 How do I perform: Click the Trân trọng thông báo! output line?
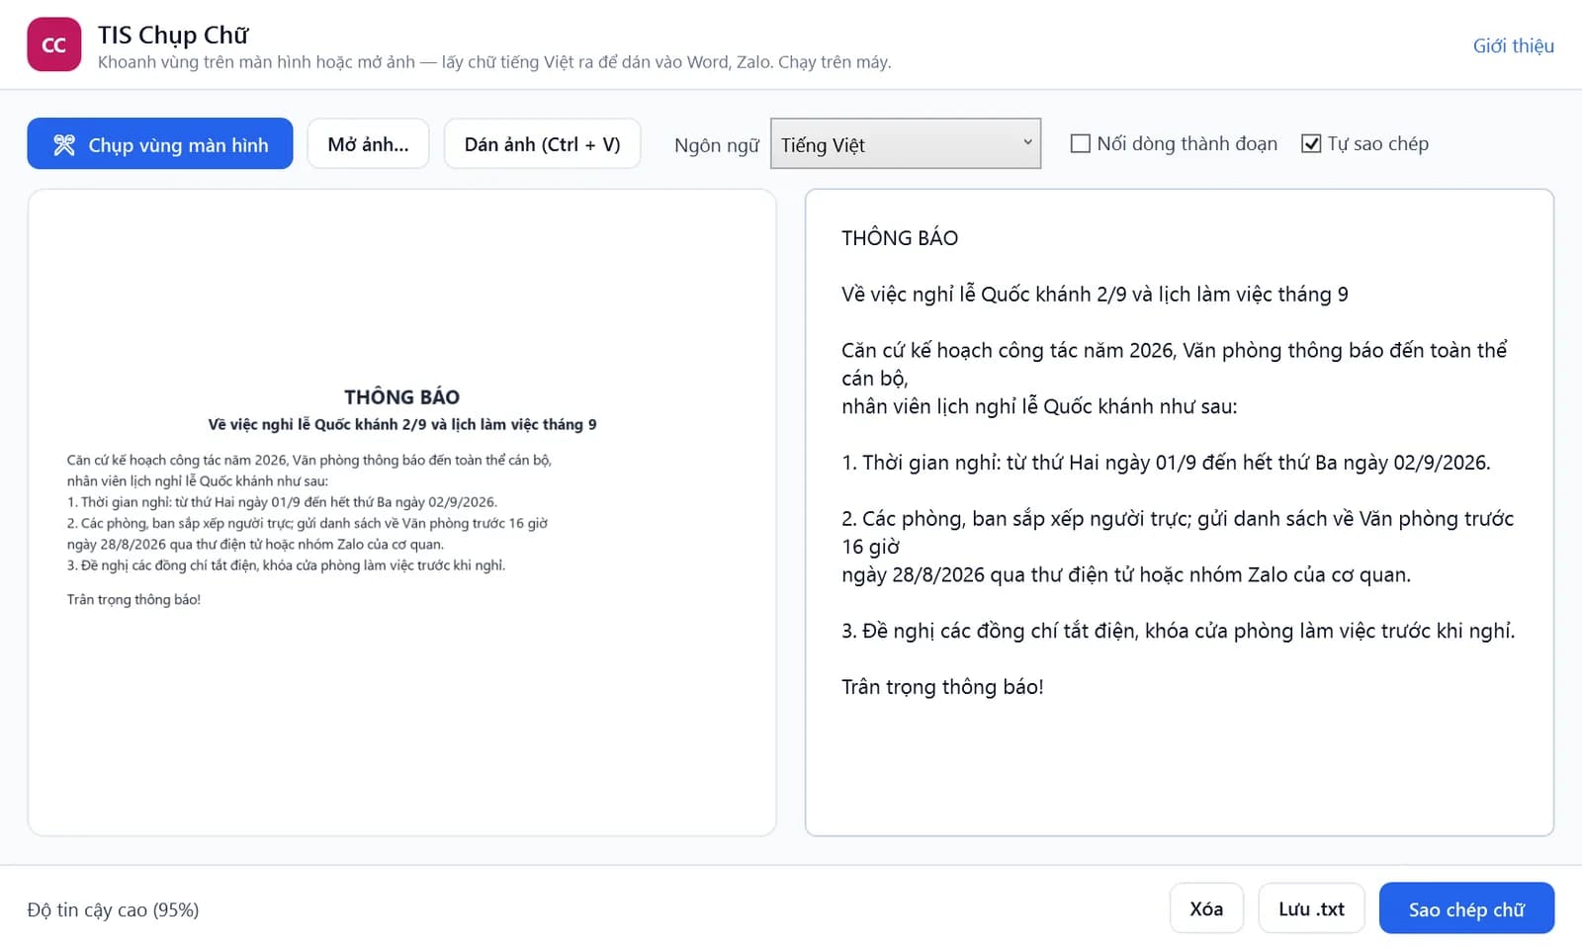tap(942, 686)
